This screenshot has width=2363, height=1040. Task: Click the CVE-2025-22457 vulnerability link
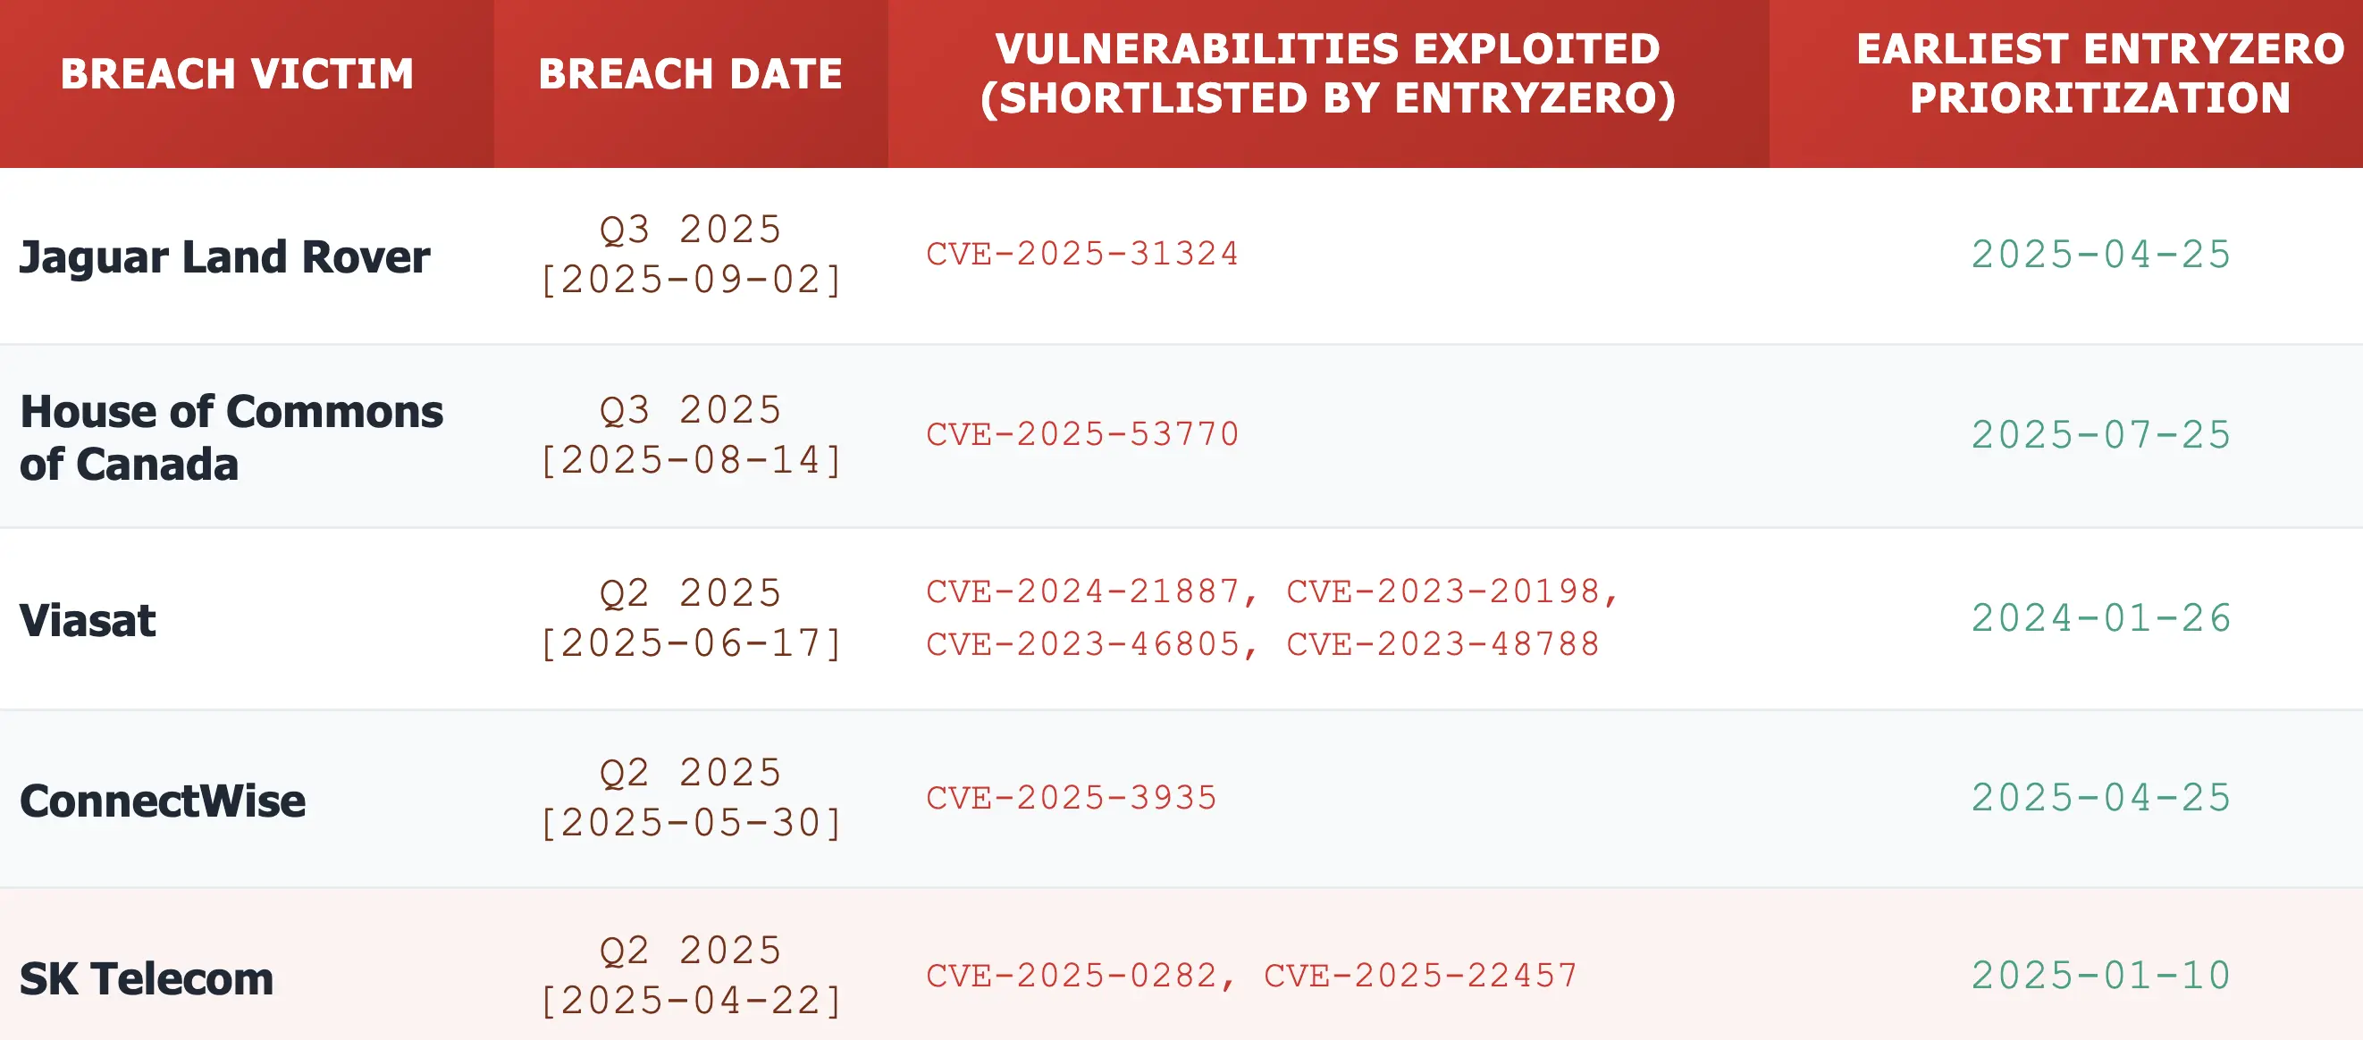pyautogui.click(x=1420, y=977)
